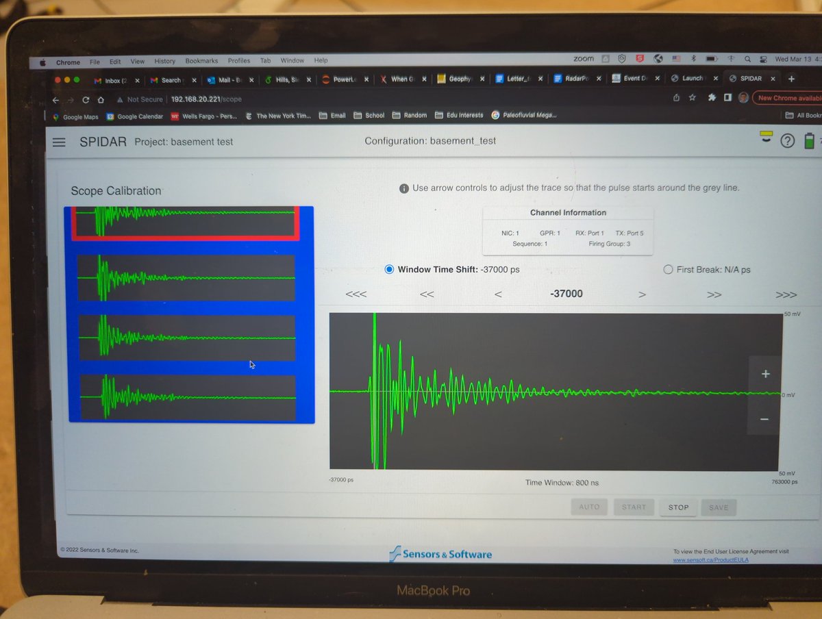Switch to the Launch tab
This screenshot has height=619, width=822.
[693, 79]
